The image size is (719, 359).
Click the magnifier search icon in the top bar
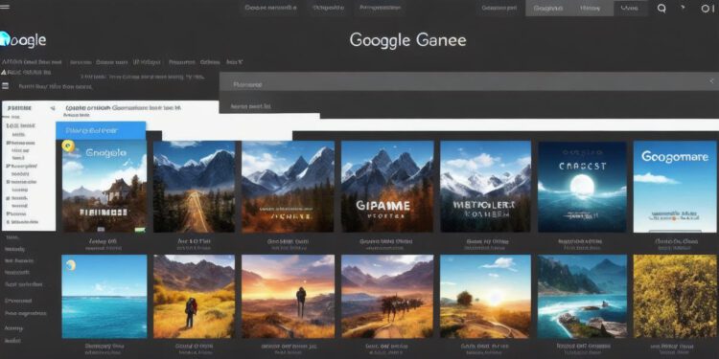(x=661, y=9)
